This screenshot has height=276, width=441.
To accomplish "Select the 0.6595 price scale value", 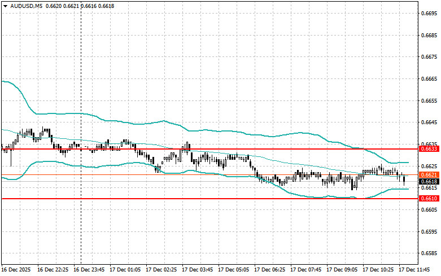I will tap(430, 232).
